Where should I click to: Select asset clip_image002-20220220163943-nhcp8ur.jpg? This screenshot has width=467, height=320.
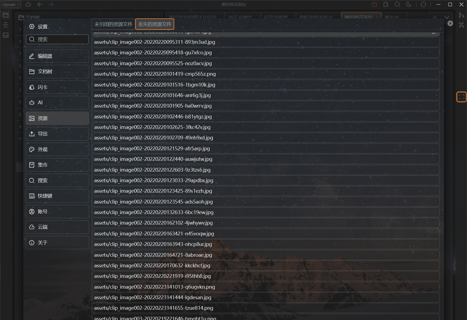pos(266,244)
